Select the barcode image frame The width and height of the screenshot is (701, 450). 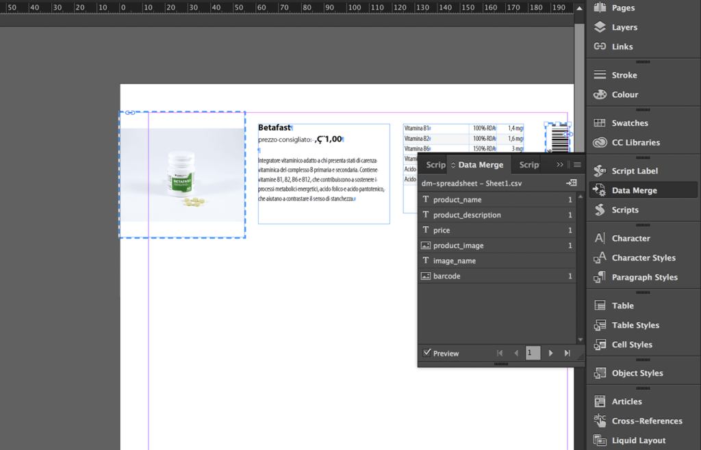[557, 137]
